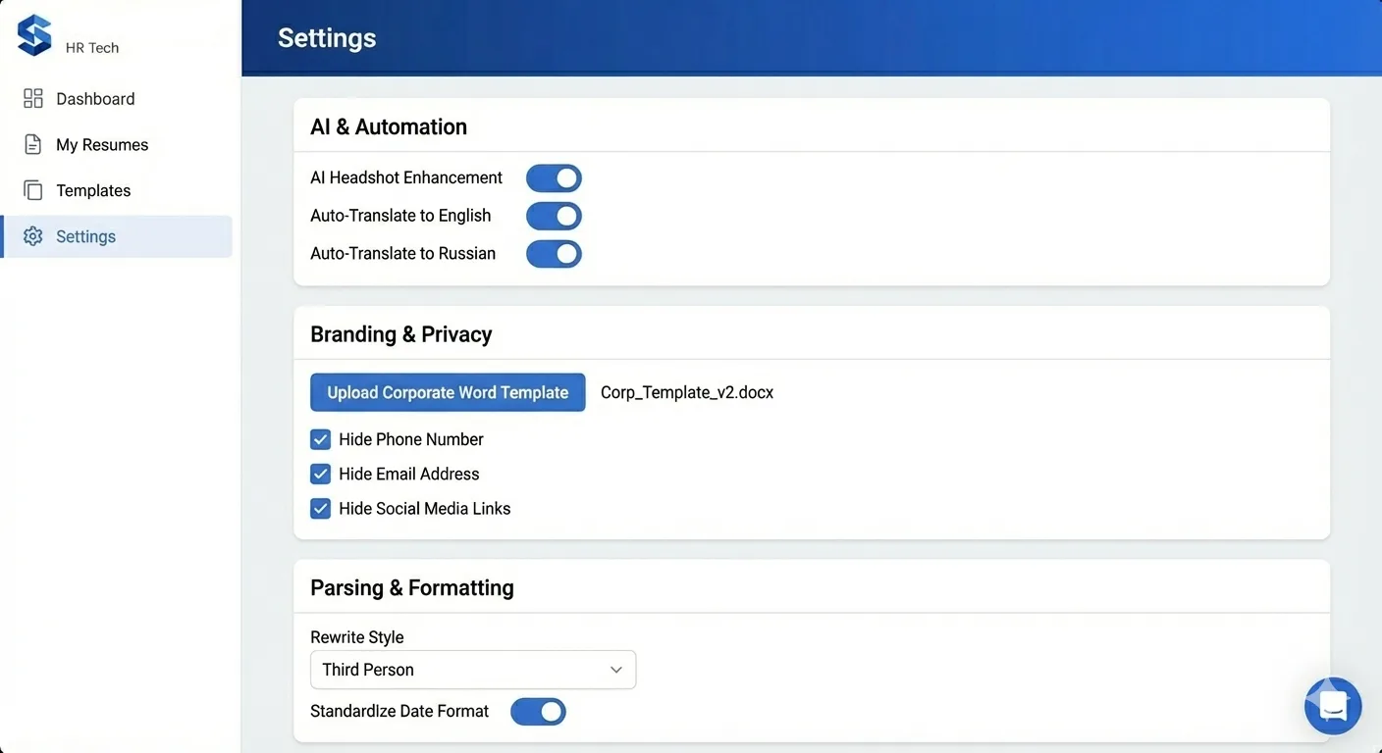Click the Corp_Template_v2.docx file name
The height and width of the screenshot is (753, 1382).
click(687, 392)
